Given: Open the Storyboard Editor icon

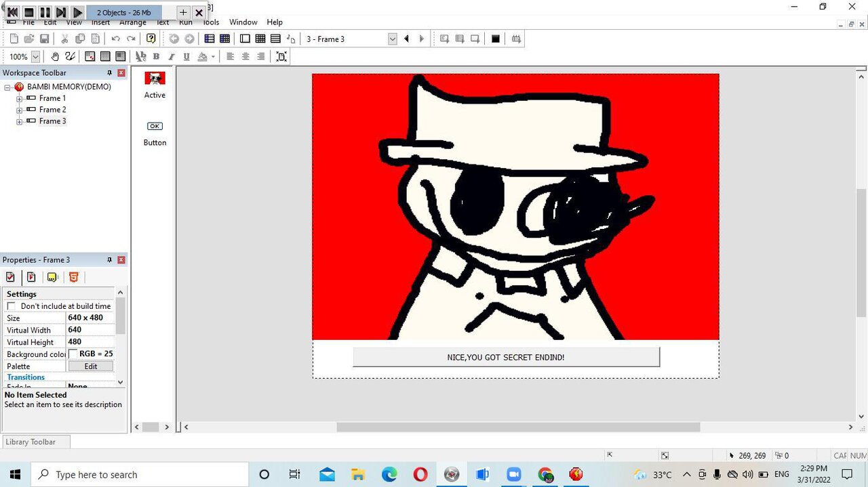Looking at the screenshot, I should pos(210,39).
